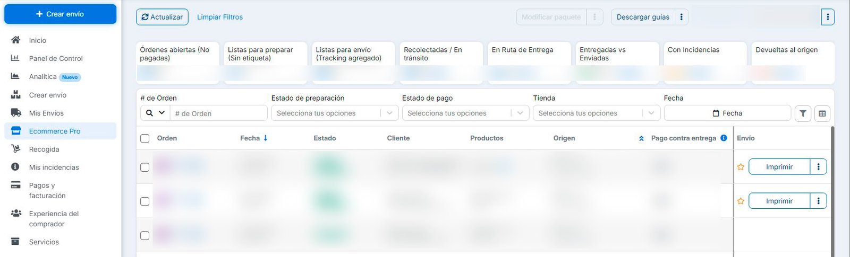Click the Descargar guías button
Image resolution: width=850 pixels, height=257 pixels.
coord(643,17)
